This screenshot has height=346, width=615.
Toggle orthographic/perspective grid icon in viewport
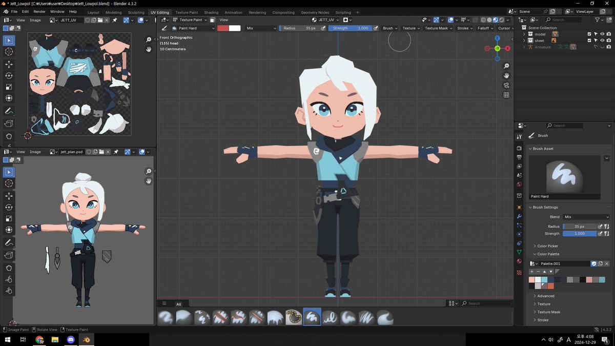coord(506,95)
